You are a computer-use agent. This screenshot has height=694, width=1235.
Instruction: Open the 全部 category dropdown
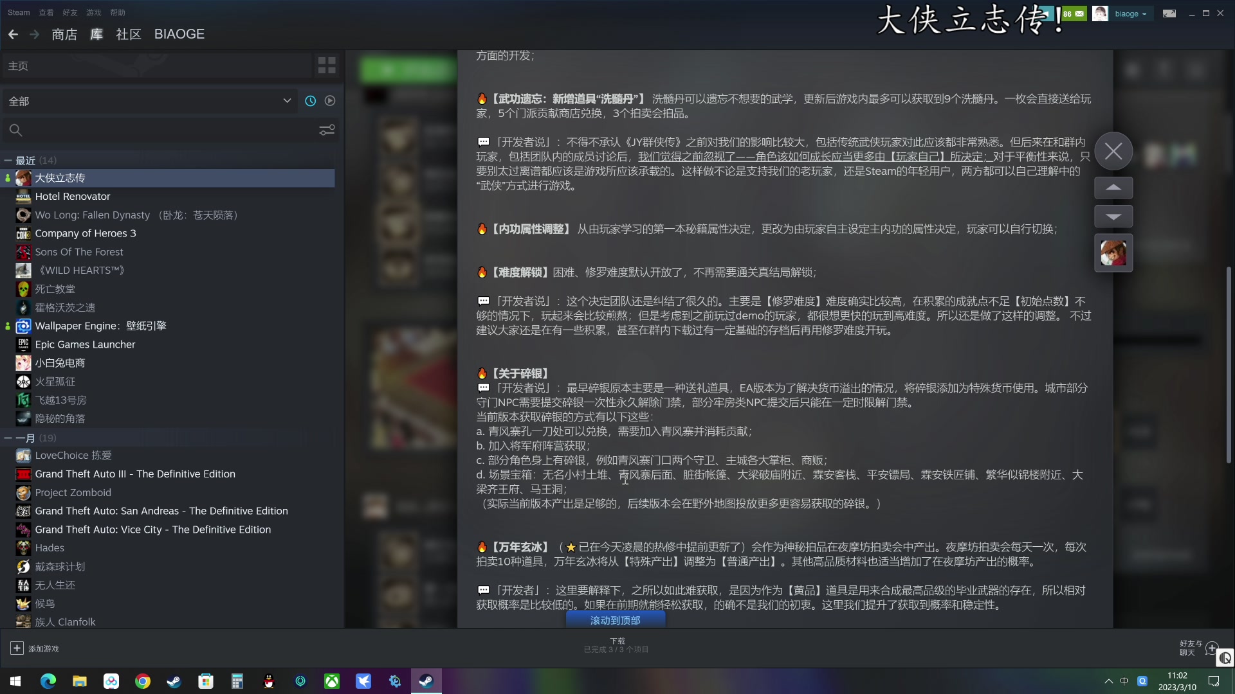pyautogui.click(x=149, y=101)
